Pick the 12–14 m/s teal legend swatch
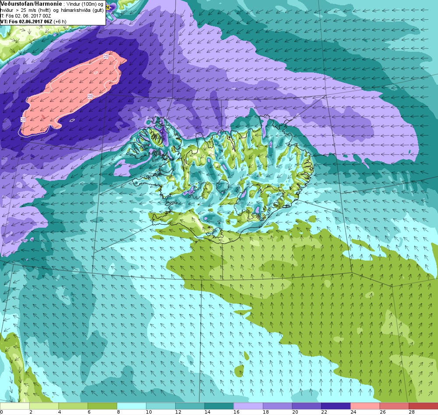438x415 pixels. pyautogui.click(x=190, y=406)
